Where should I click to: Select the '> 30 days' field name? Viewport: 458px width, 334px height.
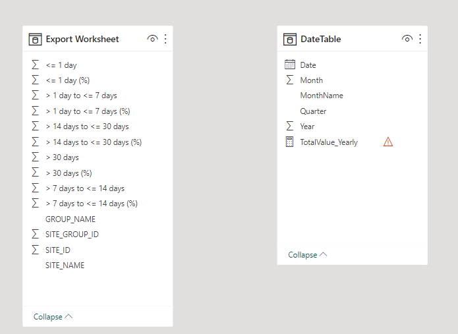coord(62,157)
